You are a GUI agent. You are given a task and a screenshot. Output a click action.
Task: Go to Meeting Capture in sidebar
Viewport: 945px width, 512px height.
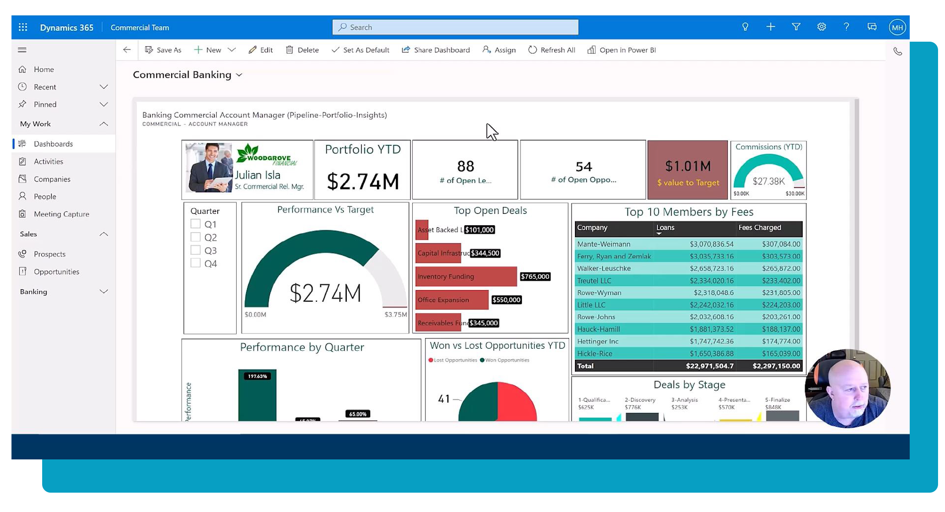(x=62, y=214)
